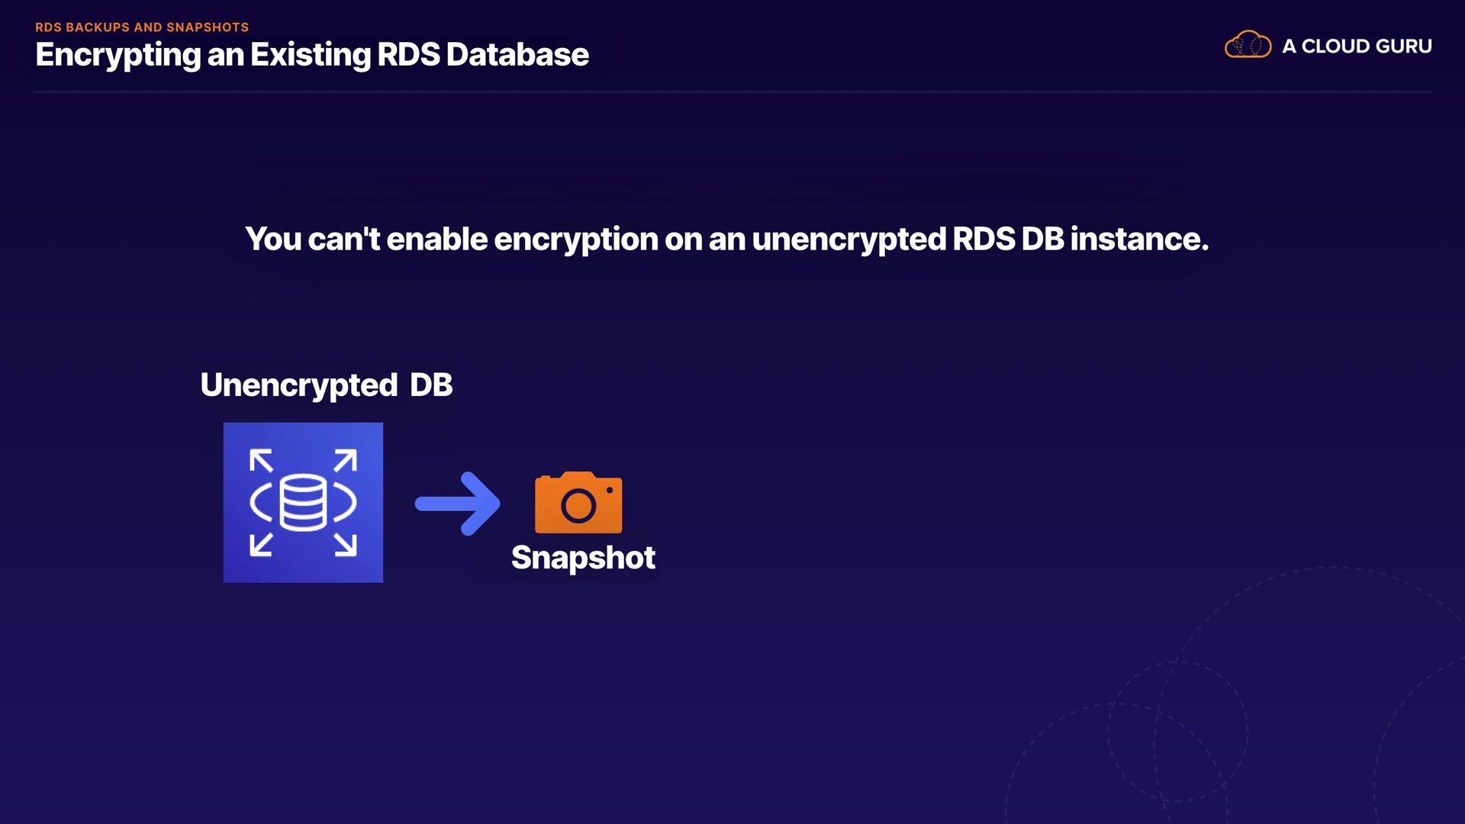Image resolution: width=1465 pixels, height=824 pixels.
Task: Click the "Unencrypted DB" label
Action: [327, 385]
